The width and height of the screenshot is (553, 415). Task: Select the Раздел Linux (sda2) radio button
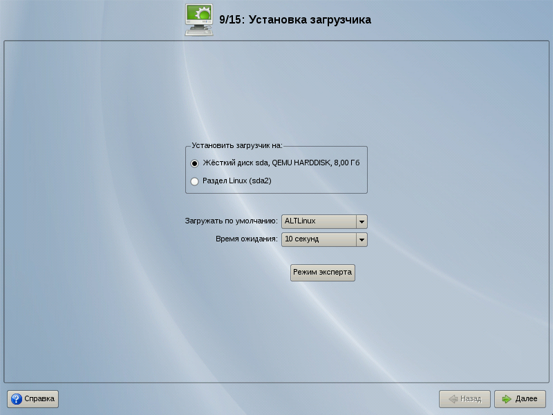(195, 181)
